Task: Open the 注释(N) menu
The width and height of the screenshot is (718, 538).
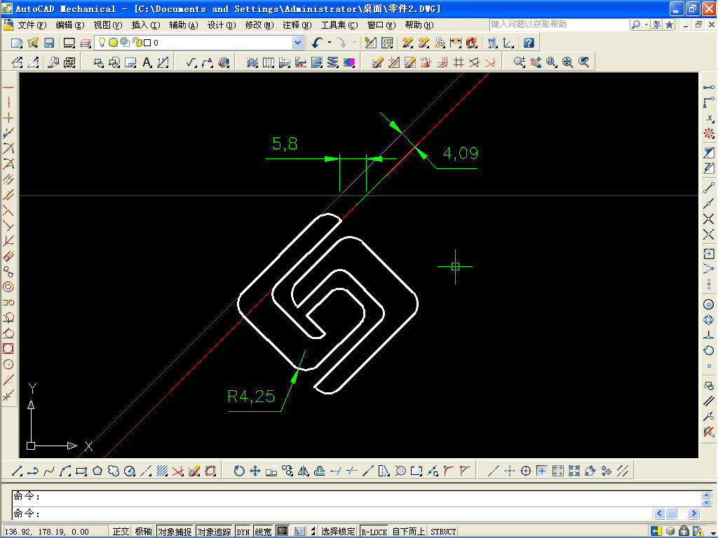Action: tap(297, 25)
